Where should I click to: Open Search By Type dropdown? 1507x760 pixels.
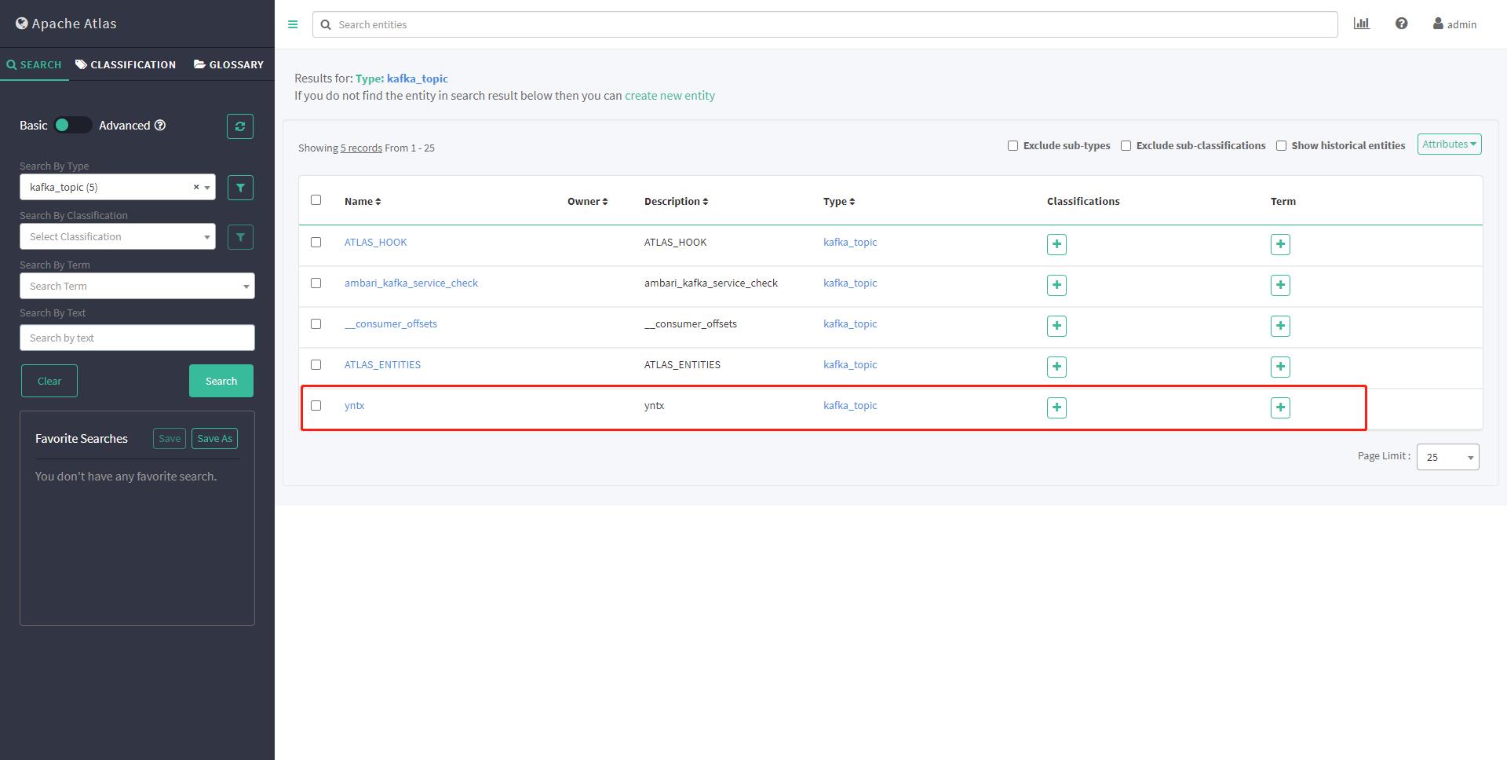(118, 187)
